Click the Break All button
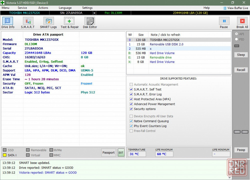 point(242,21)
